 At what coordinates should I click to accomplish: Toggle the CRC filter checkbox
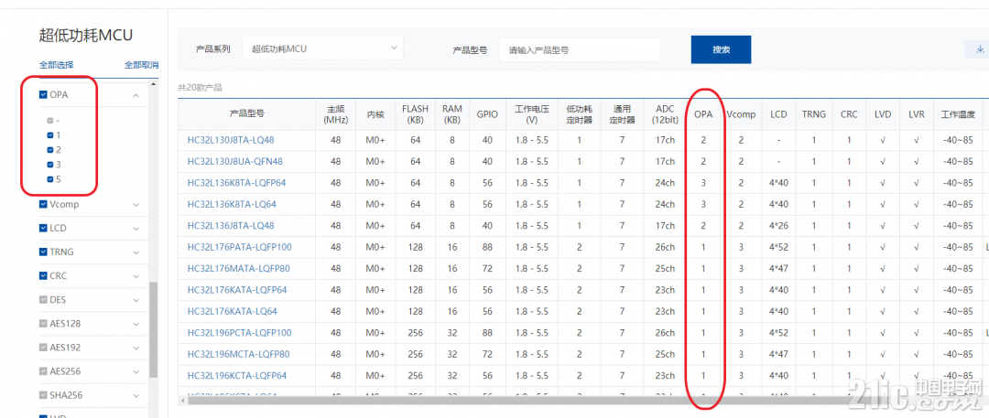point(43,276)
